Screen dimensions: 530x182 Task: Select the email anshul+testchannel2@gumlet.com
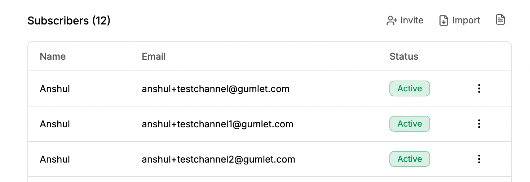tap(218, 159)
